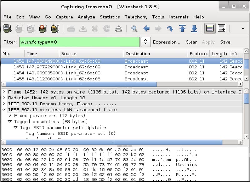Expand the Radiotap Header v0 row

[4, 98]
